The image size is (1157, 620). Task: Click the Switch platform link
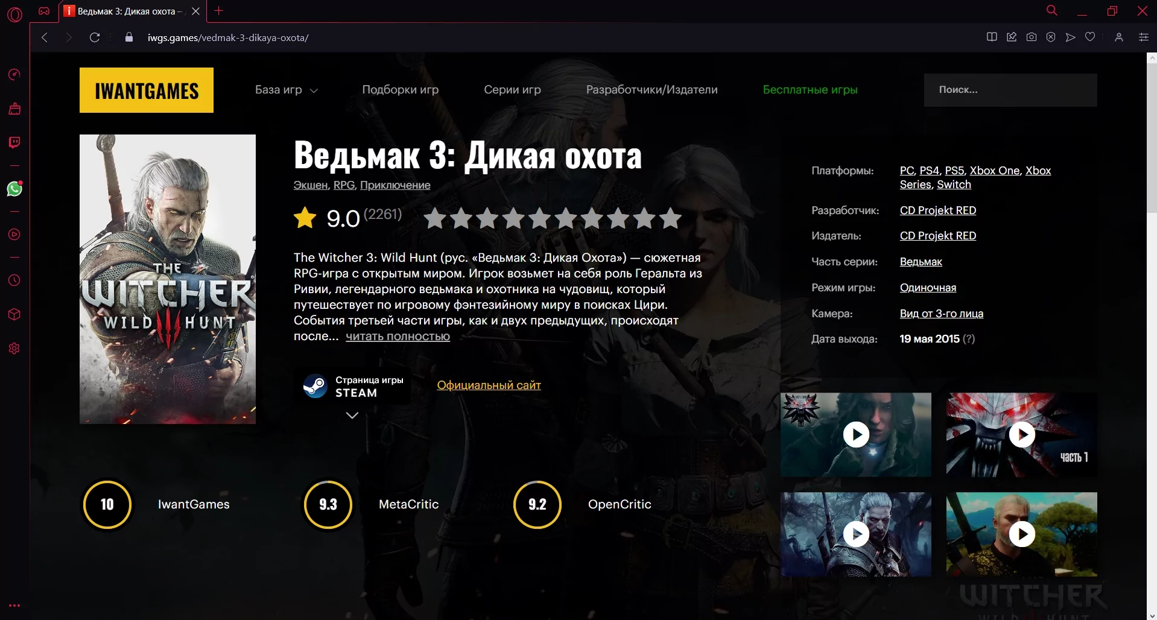[x=954, y=185]
